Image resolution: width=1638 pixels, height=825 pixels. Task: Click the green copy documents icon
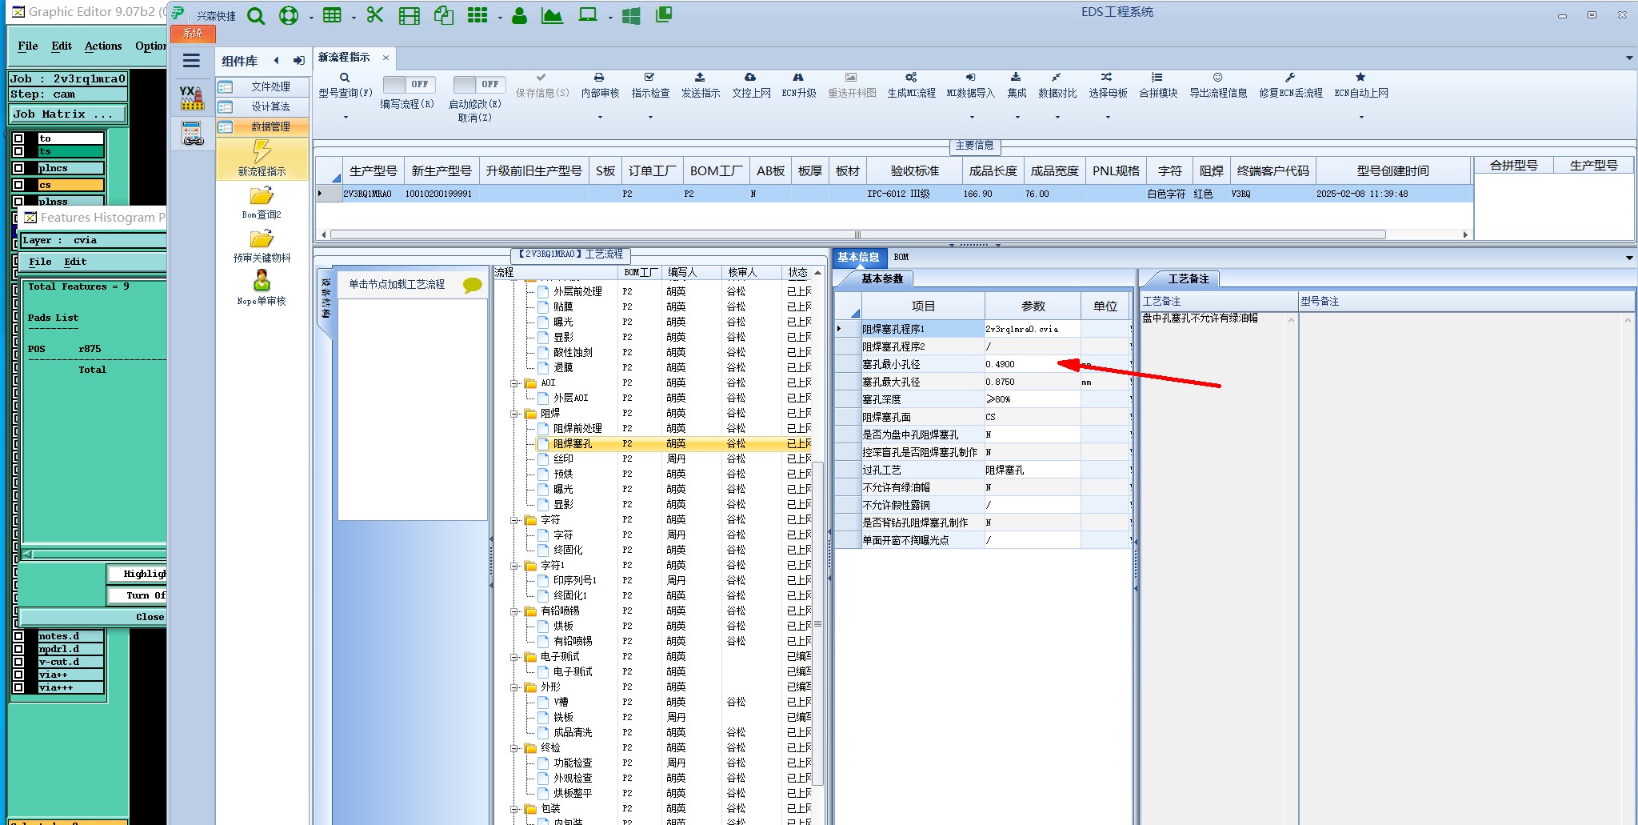click(x=444, y=15)
